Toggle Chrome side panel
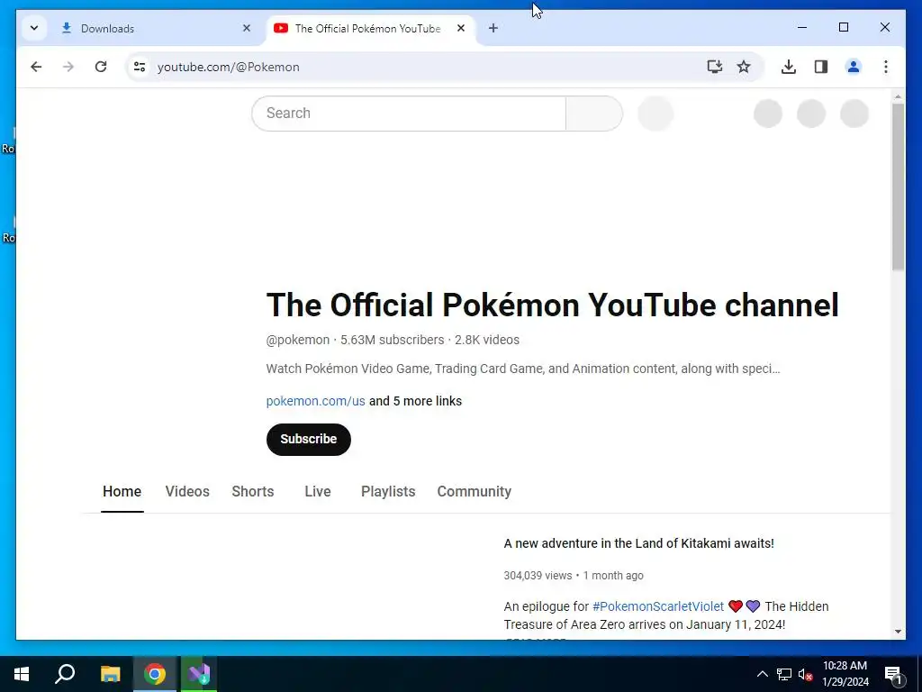Image resolution: width=922 pixels, height=692 pixels. (x=821, y=67)
